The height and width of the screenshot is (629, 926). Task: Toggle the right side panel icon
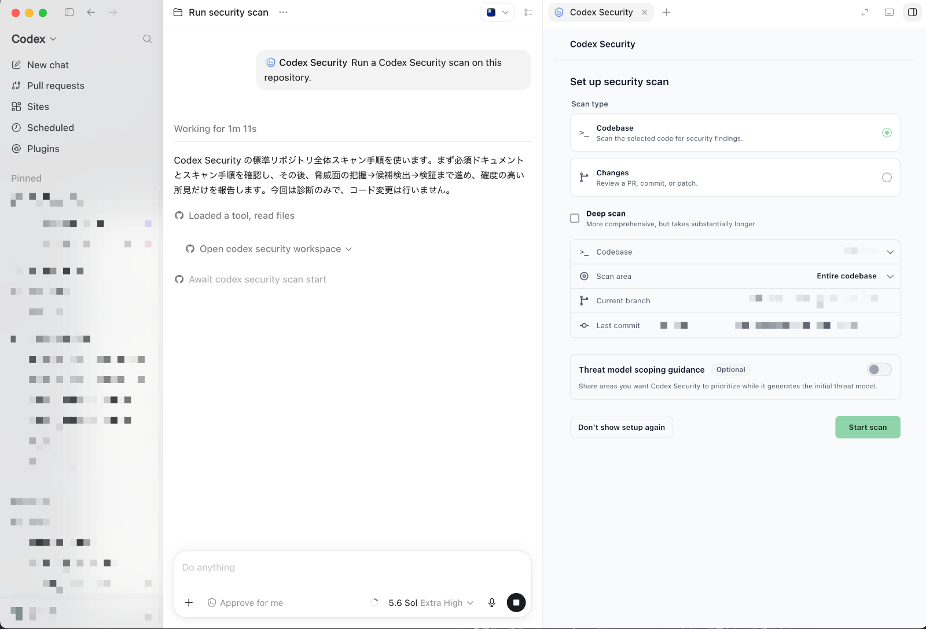pyautogui.click(x=912, y=12)
